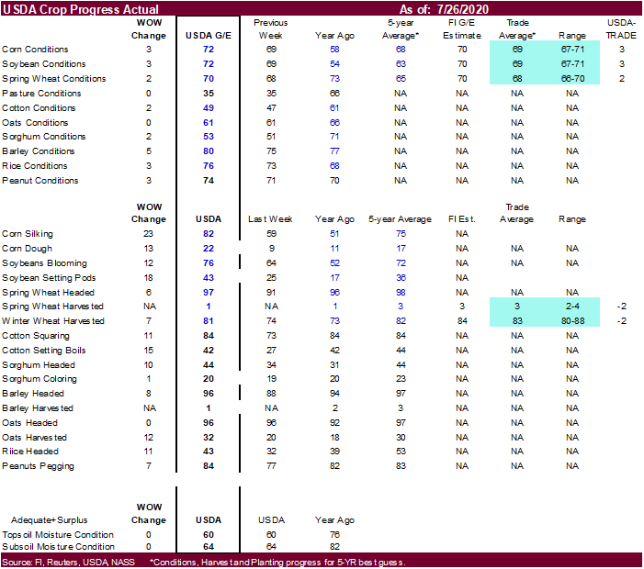The width and height of the screenshot is (644, 569).
Task: Click the 'Cotton Conditions' row label
Action: tap(39, 108)
